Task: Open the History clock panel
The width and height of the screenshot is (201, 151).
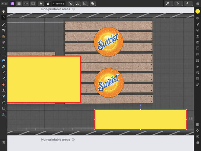Action: [198, 137]
